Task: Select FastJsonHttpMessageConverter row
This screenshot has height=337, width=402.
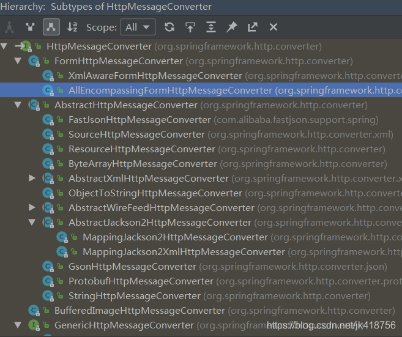Action: point(201,120)
